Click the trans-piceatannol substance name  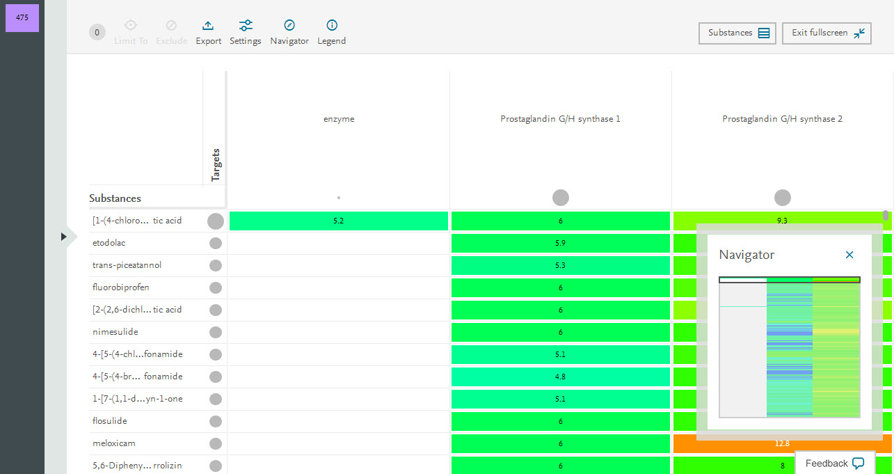click(x=122, y=265)
